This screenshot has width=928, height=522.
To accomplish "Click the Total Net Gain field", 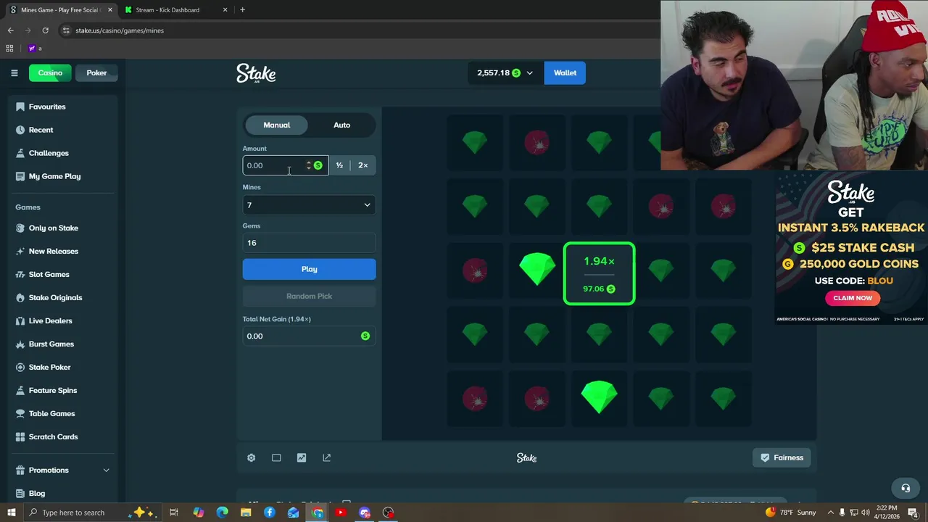I will click(309, 336).
